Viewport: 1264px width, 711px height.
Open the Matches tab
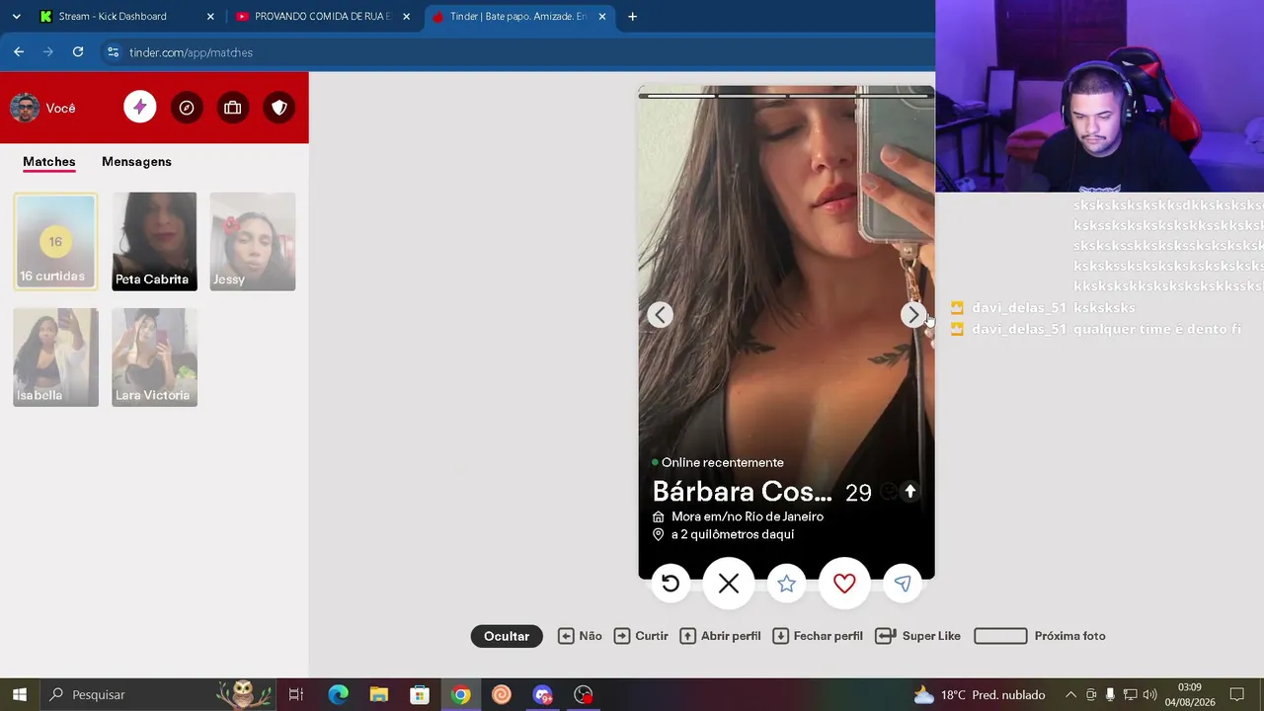[x=49, y=162]
